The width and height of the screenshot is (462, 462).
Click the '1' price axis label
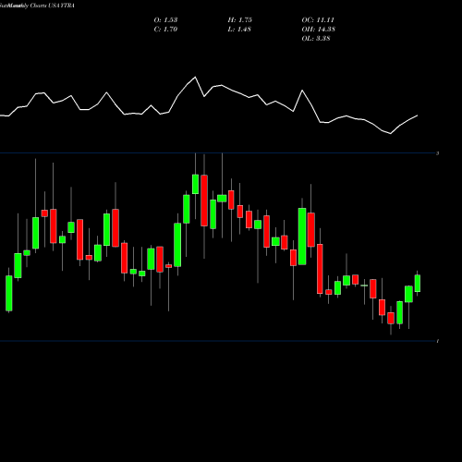click(x=438, y=341)
